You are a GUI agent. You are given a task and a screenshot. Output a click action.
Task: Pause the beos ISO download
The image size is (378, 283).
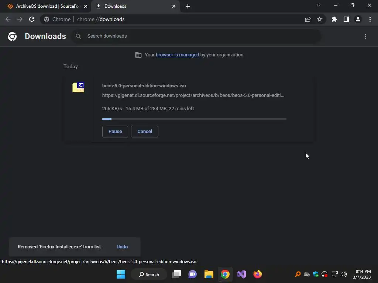coord(115,132)
